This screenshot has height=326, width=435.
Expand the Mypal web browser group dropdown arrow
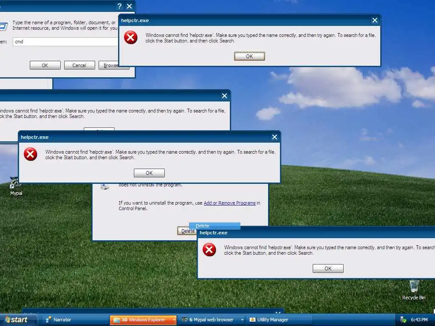(x=242, y=320)
